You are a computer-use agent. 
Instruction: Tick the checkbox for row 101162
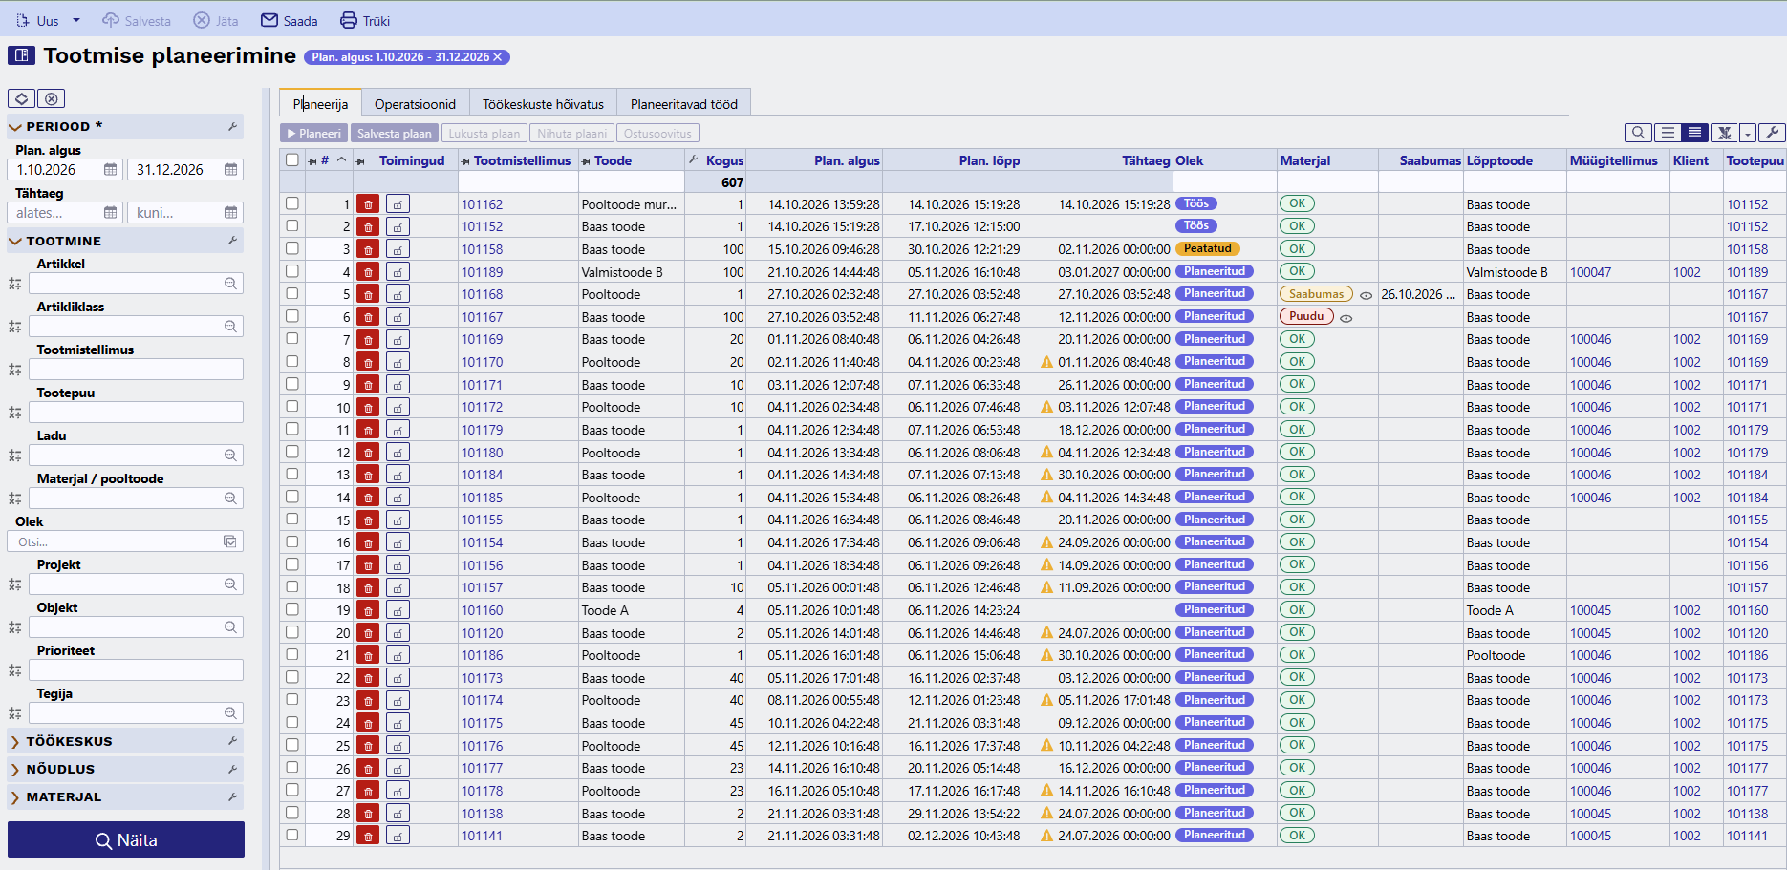tap(292, 203)
